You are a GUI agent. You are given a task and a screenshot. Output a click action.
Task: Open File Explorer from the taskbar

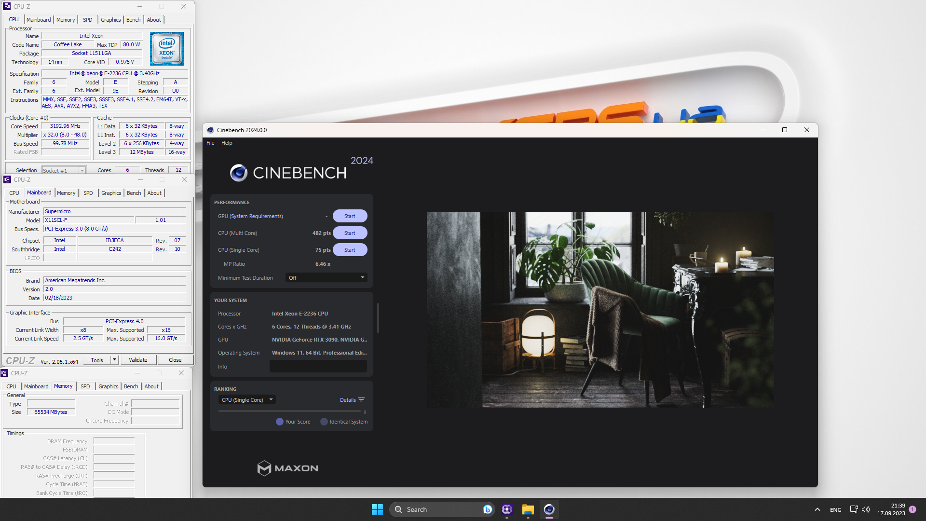pyautogui.click(x=528, y=509)
